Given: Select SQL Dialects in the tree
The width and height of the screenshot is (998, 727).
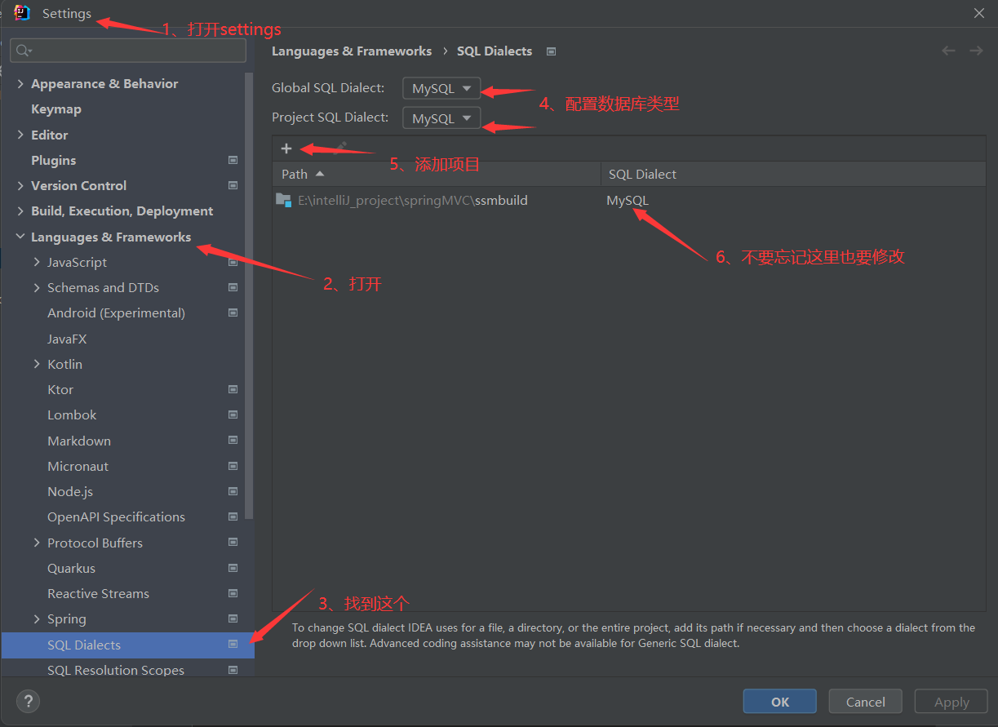Looking at the screenshot, I should (127, 645).
